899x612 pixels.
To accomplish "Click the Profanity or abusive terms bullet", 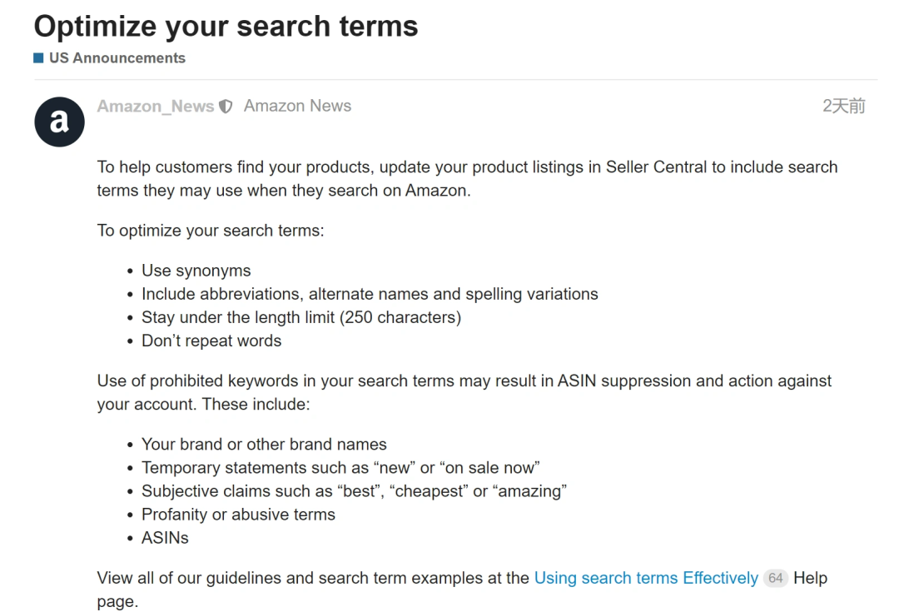I will (x=238, y=515).
